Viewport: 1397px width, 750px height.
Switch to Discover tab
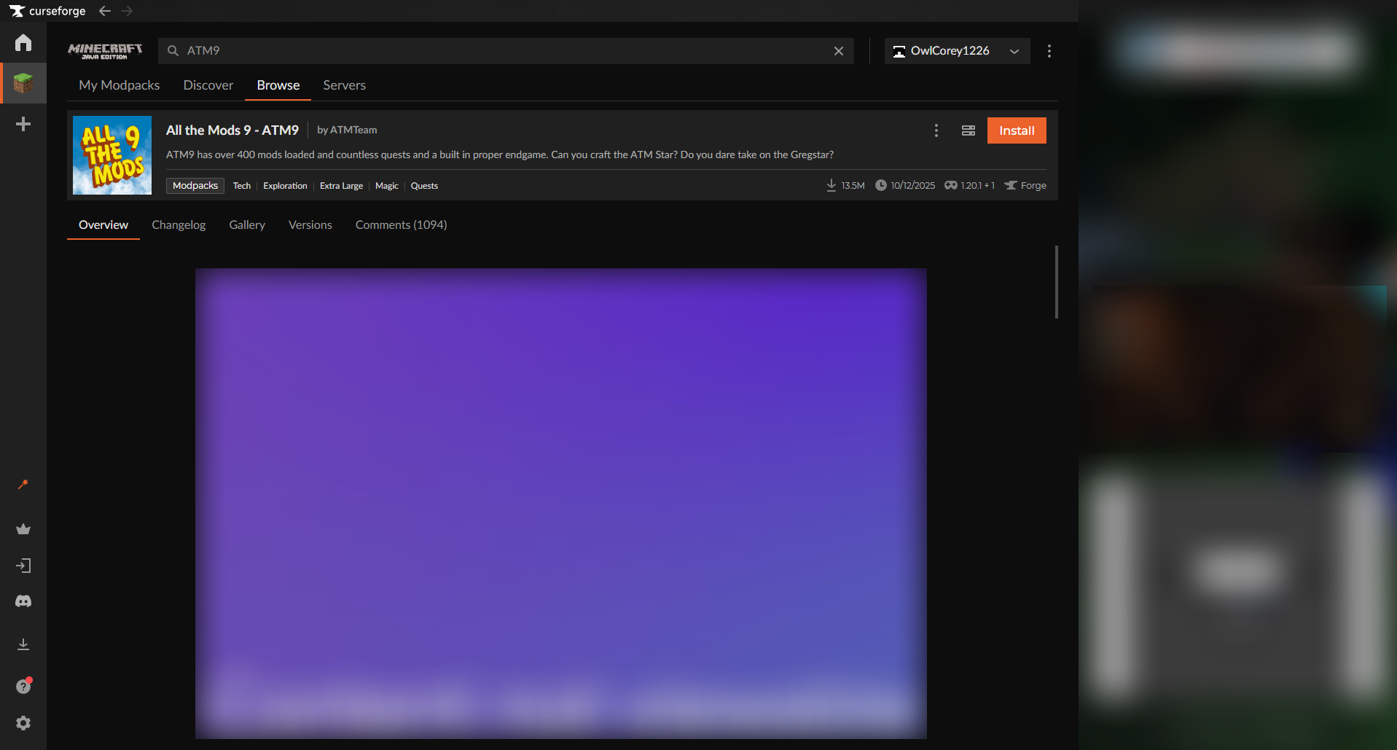pyautogui.click(x=208, y=85)
